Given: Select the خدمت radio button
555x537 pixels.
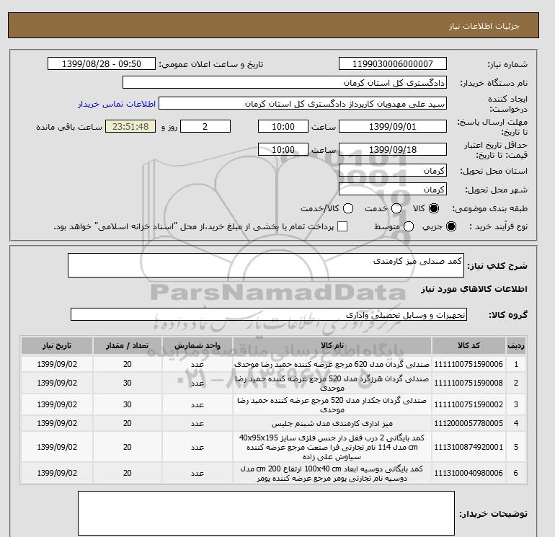Looking at the screenshot, I should (396, 208).
